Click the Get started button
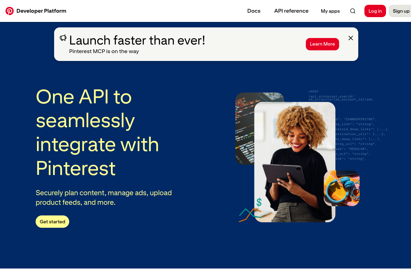The height and width of the screenshot is (274, 411). tap(52, 222)
